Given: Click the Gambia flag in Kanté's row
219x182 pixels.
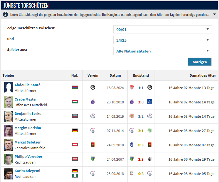Looking at the screenshot, I should (x=75, y=87).
